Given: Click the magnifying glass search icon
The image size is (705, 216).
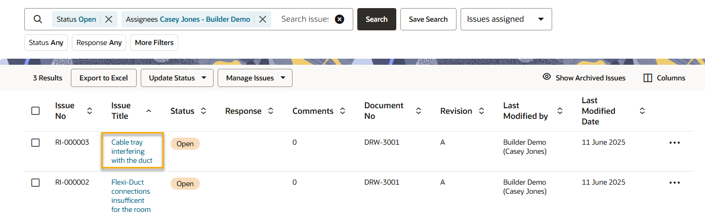Looking at the screenshot, I should pos(38,19).
